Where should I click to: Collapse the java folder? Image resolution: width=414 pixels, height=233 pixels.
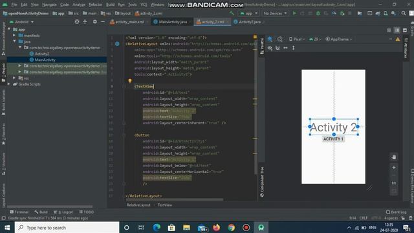14,41
